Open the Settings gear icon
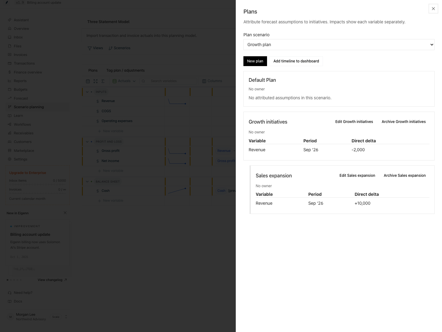The image size is (442, 332). (10, 159)
